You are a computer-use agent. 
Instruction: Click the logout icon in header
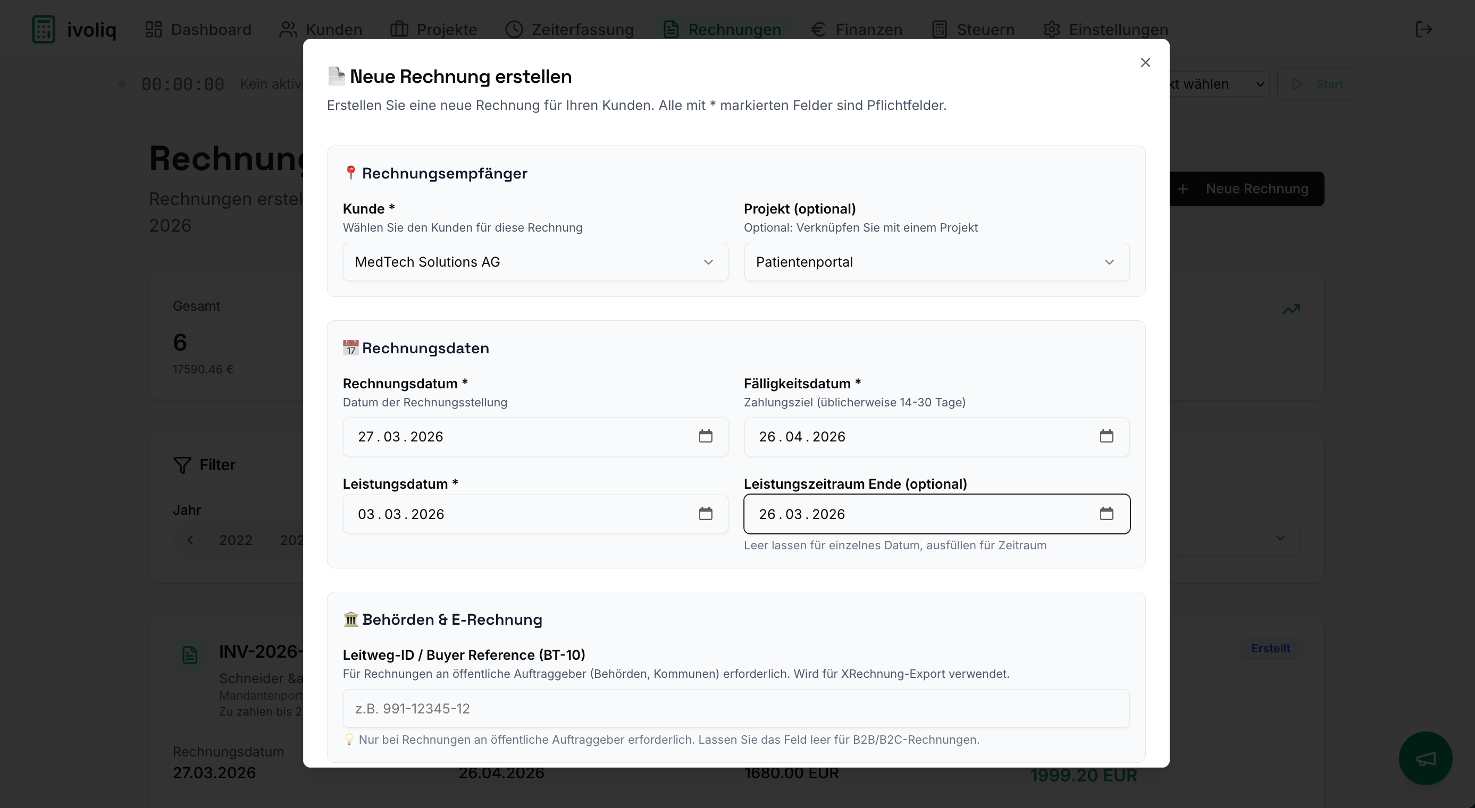[x=1423, y=29]
